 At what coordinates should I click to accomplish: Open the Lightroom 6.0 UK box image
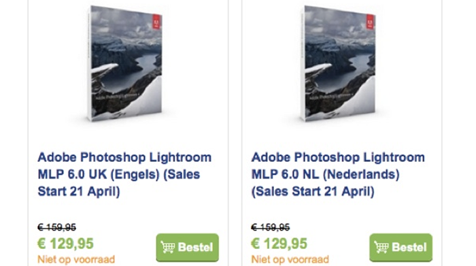point(124,63)
